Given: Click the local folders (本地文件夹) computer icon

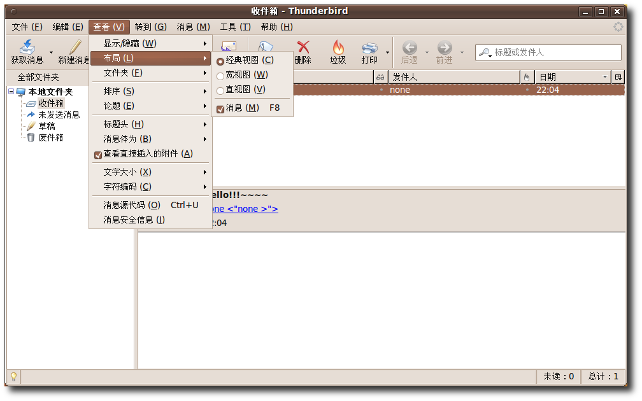Looking at the screenshot, I should (21, 92).
